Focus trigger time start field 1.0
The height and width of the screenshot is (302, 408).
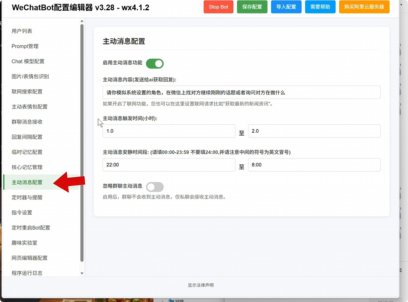(x=169, y=131)
